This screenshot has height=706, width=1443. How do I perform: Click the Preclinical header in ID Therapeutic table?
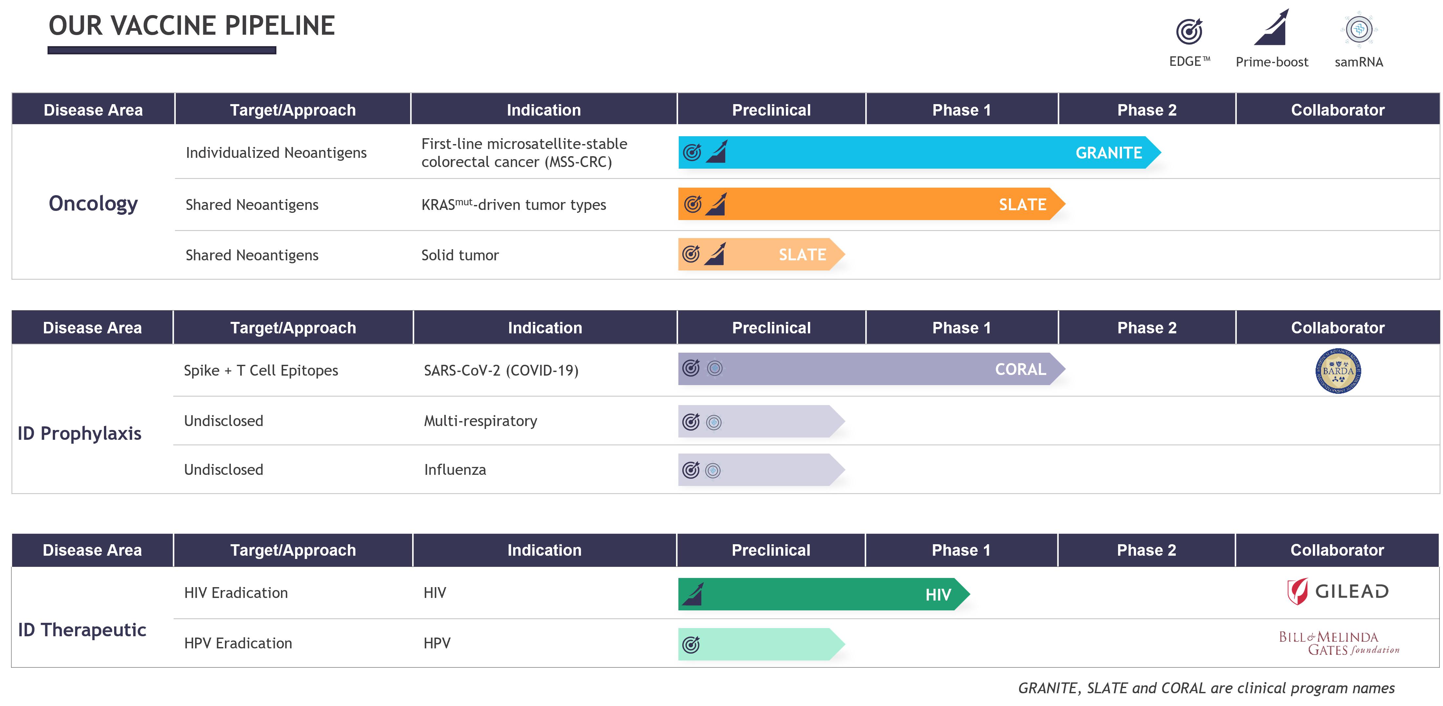coord(771,550)
